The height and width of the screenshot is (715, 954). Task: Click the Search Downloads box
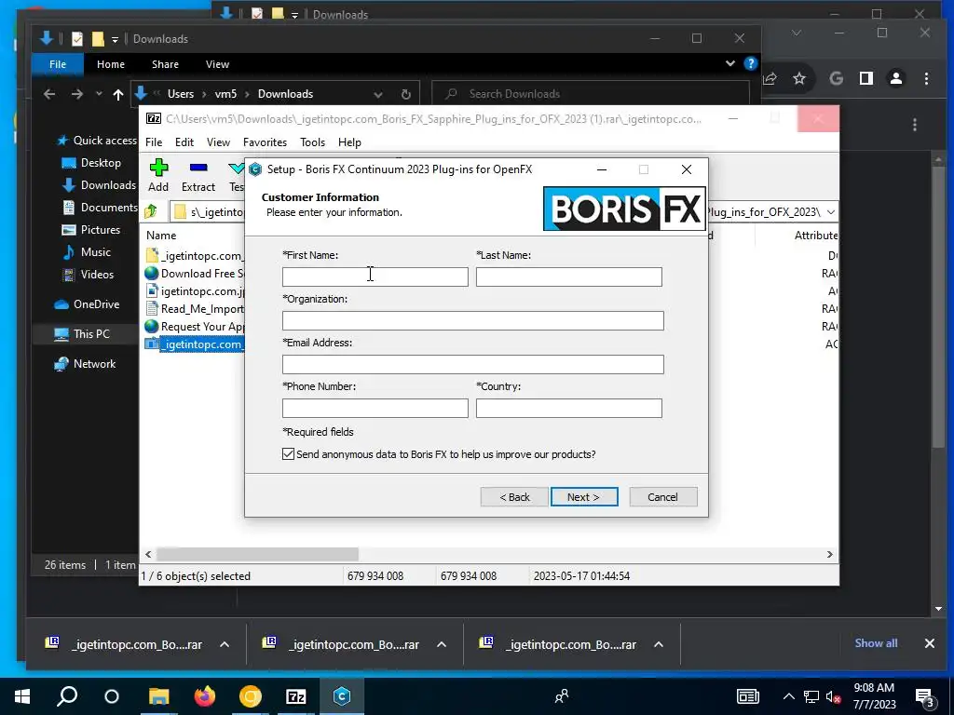[x=590, y=94]
